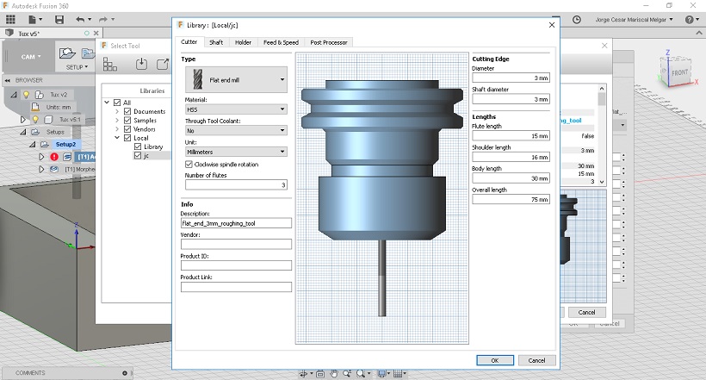Click the Cutting Edge Diameter field

[x=511, y=78]
